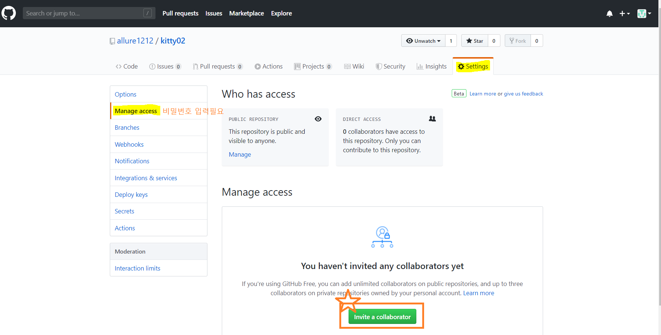The image size is (661, 335).
Task: Open the kitty02 repository link
Action: pyautogui.click(x=173, y=41)
